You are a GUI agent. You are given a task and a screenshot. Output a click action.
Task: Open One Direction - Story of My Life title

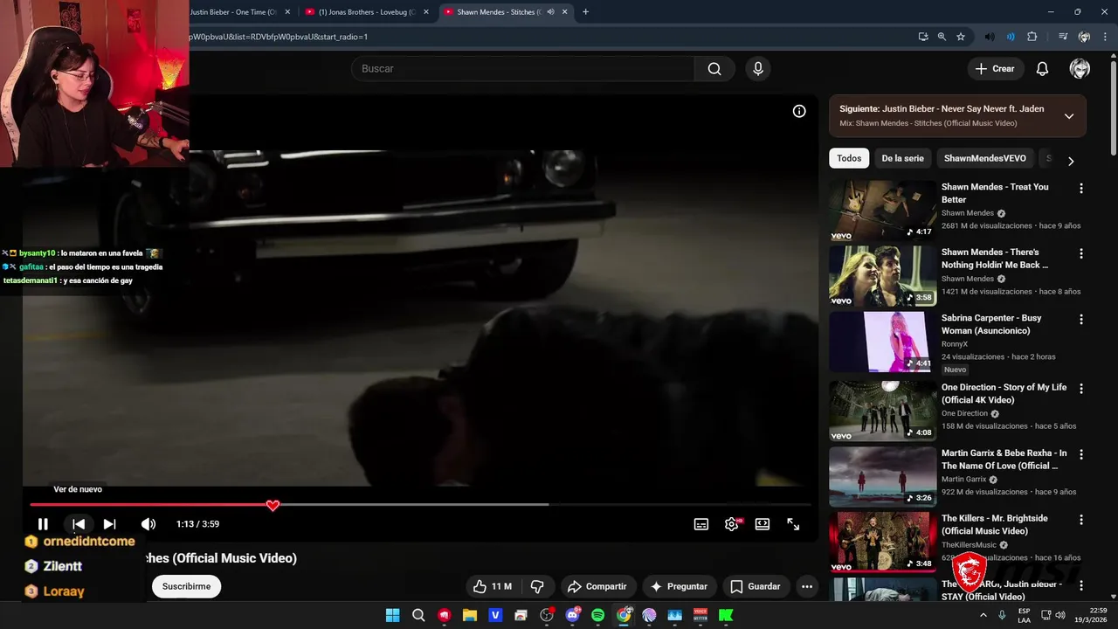[x=1004, y=394]
